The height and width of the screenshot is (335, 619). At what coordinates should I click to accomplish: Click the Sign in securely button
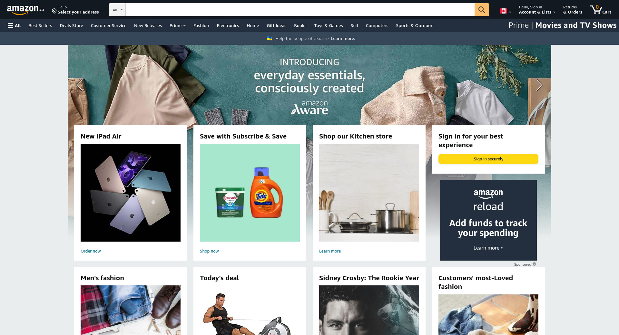coord(488,159)
